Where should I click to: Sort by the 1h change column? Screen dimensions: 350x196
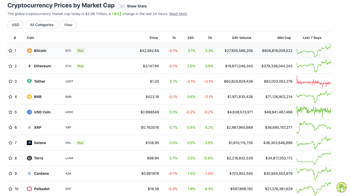coord(174,38)
